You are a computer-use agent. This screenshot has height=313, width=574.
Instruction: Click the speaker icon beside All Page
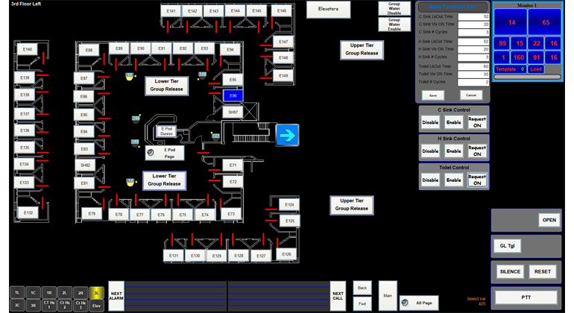pos(405,303)
